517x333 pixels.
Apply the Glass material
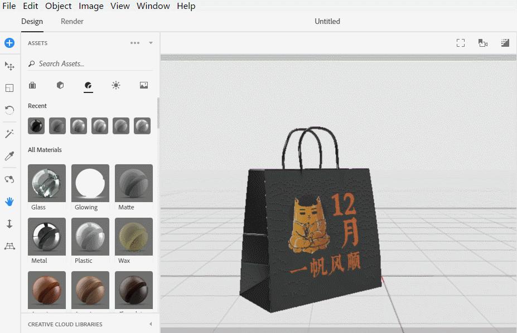(46, 183)
